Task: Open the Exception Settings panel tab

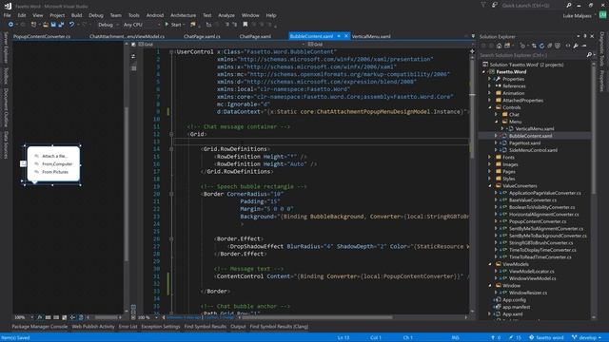Action: point(161,327)
